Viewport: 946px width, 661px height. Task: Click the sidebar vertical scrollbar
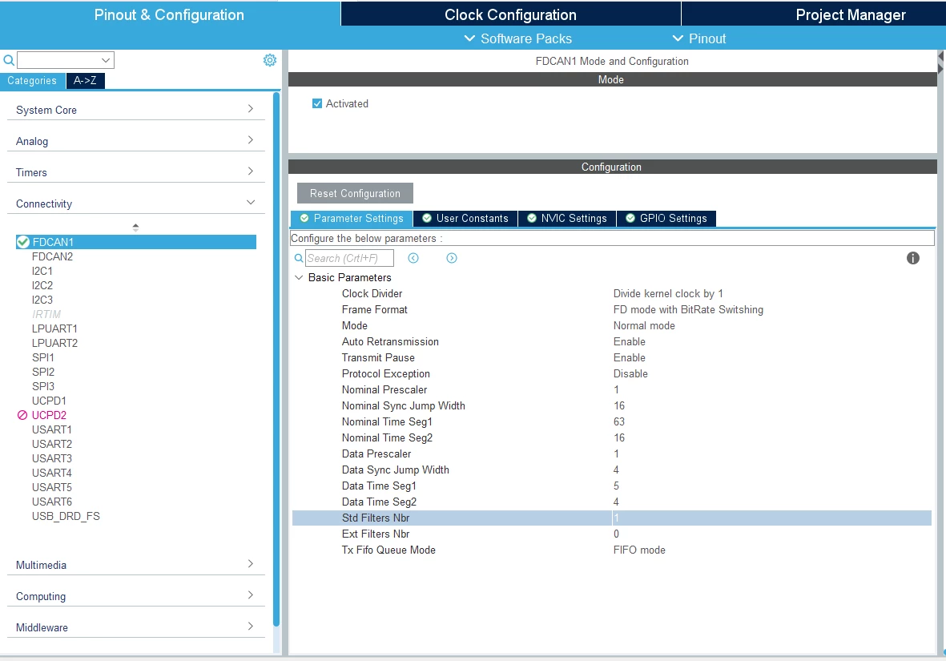(x=276, y=359)
